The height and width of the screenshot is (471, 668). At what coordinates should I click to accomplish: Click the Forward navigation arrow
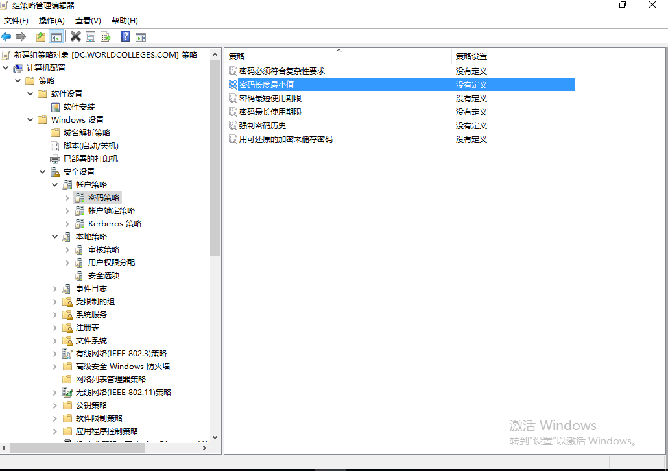click(x=19, y=36)
